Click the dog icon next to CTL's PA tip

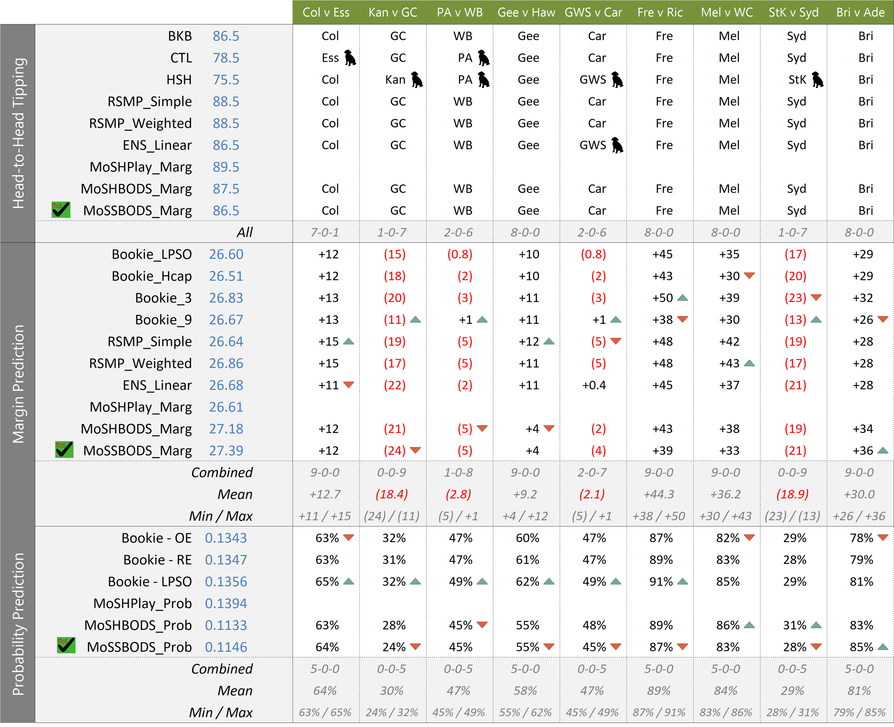483,58
